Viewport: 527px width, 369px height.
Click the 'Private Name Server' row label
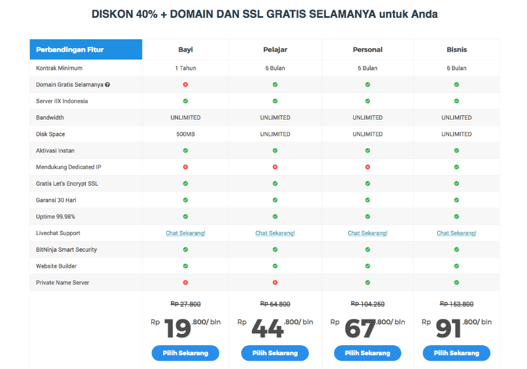coord(63,283)
